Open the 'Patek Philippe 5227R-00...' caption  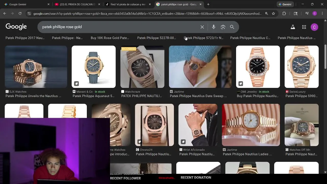click(x=157, y=38)
